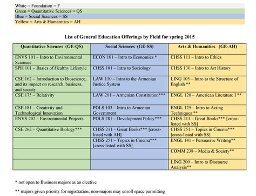Click the Green = Quantitative Sciences = QS legend
Screen dimensions: 256x196
130,11
